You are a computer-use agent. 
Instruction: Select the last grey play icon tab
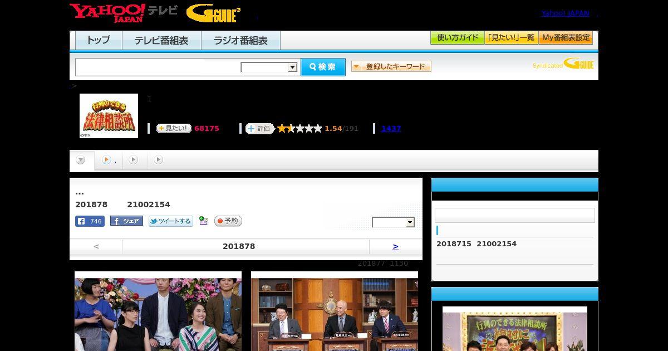click(x=158, y=160)
